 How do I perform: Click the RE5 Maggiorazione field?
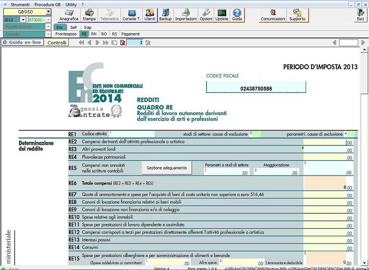pos(276,172)
